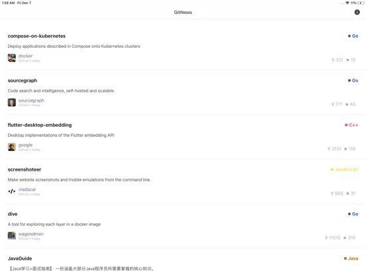Visit the google author link
Viewport: 366px width, 275px height.
coord(25,145)
